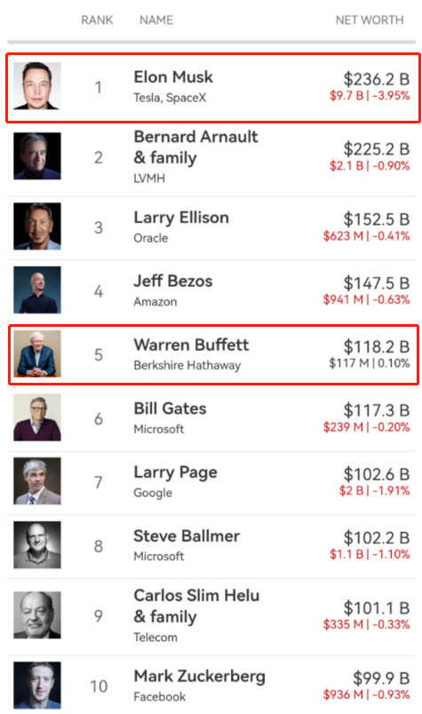Viewport: 422px width, 714px height.
Task: Select the rank 8 Microsoft profile photo
Action: coord(37,545)
